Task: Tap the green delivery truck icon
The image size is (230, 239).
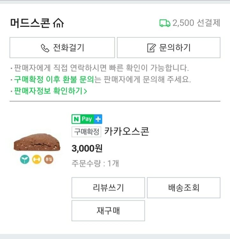Action: point(165,23)
